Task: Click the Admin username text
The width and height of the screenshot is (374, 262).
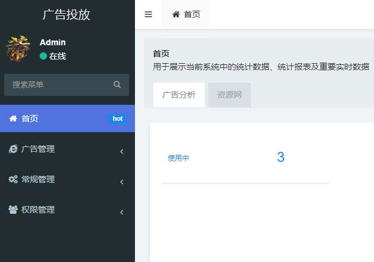Action: pos(53,42)
